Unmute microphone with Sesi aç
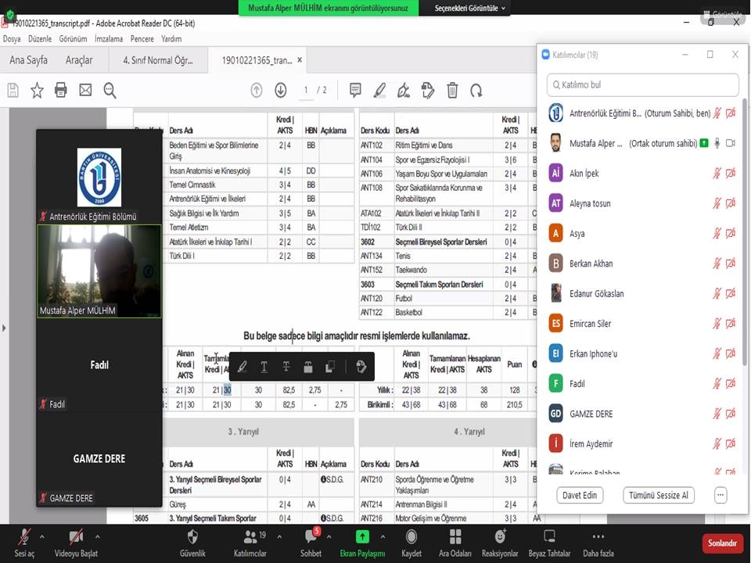 click(25, 542)
